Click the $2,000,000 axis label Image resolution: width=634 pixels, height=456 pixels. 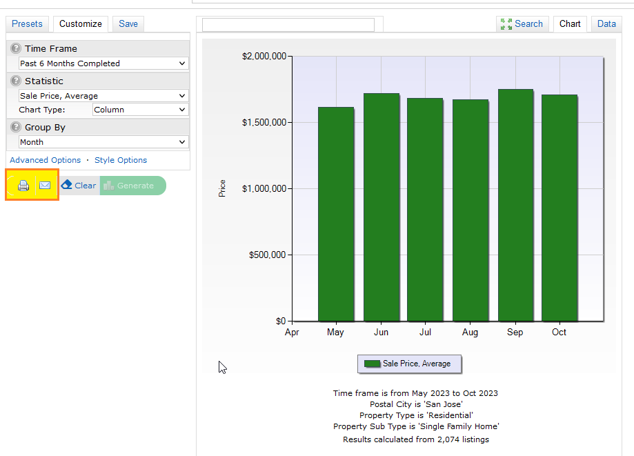click(x=264, y=56)
